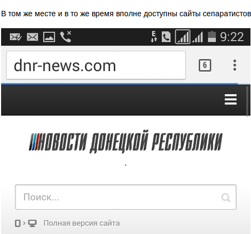Tap the SIM card phone icon
251x234 pixels.
[166, 37]
